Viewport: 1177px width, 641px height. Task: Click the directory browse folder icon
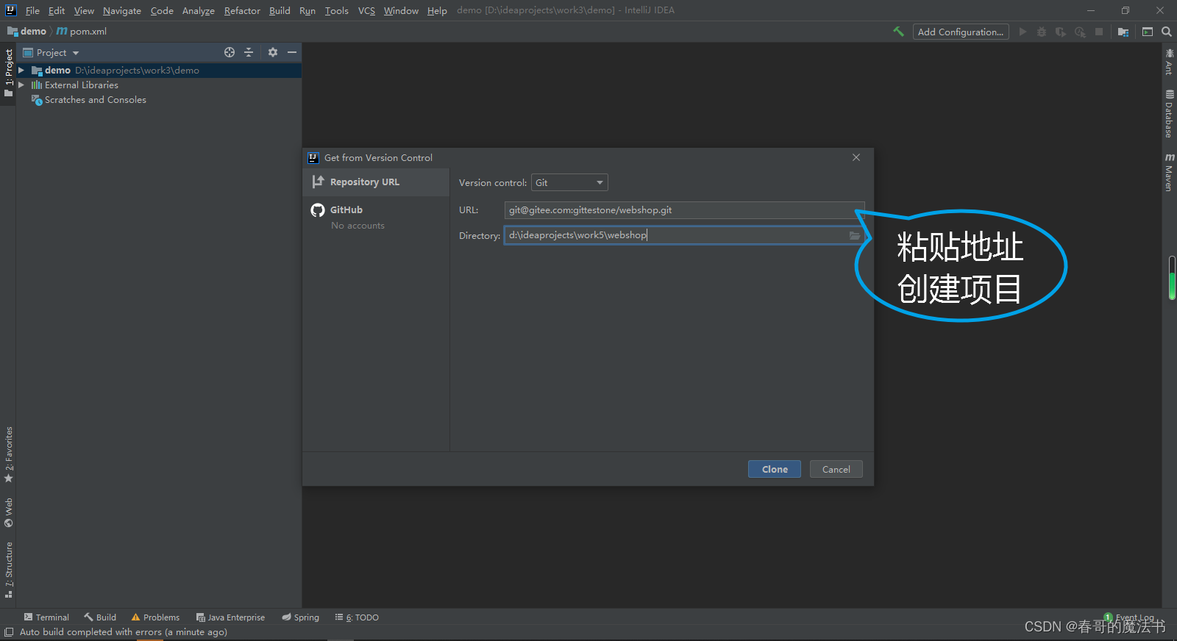click(x=855, y=235)
